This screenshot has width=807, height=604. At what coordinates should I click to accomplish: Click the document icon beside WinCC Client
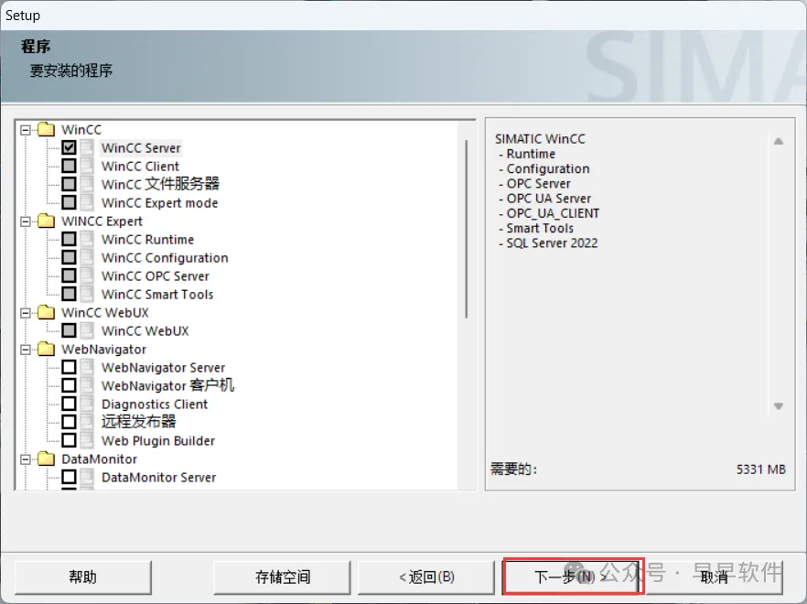[x=87, y=166]
